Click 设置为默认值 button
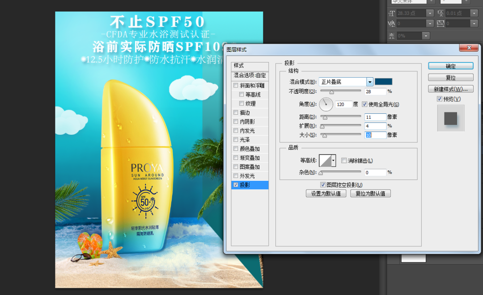Image resolution: width=483 pixels, height=295 pixels. pyautogui.click(x=326, y=193)
